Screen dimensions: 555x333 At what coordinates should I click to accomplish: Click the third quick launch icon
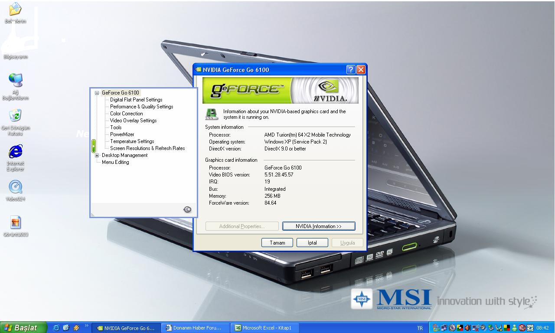[x=76, y=328]
